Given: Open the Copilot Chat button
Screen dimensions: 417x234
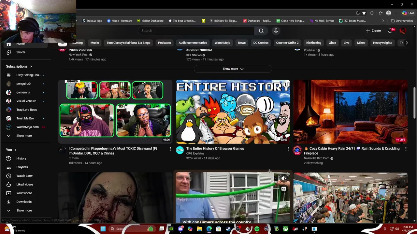Looking at the screenshot, I should click(408, 13).
